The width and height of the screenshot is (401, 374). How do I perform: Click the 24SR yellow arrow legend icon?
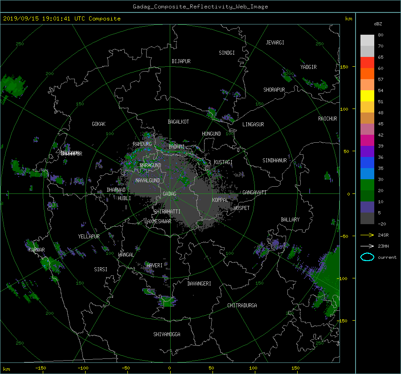pos(367,235)
